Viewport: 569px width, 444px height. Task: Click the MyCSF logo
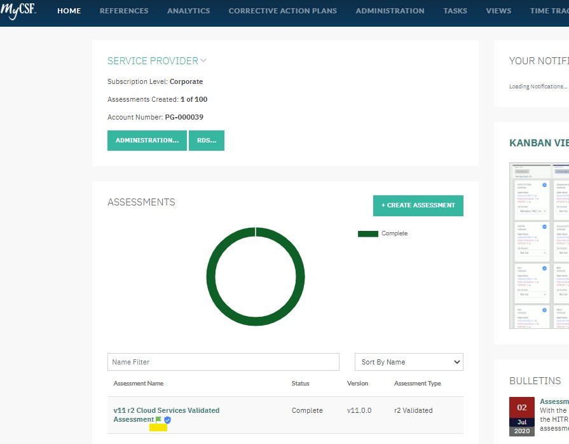tap(18, 11)
